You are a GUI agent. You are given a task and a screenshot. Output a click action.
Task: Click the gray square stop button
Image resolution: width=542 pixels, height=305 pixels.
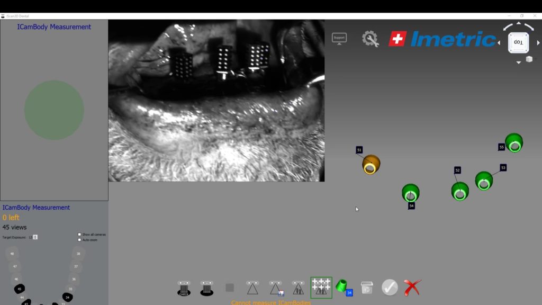(230, 288)
